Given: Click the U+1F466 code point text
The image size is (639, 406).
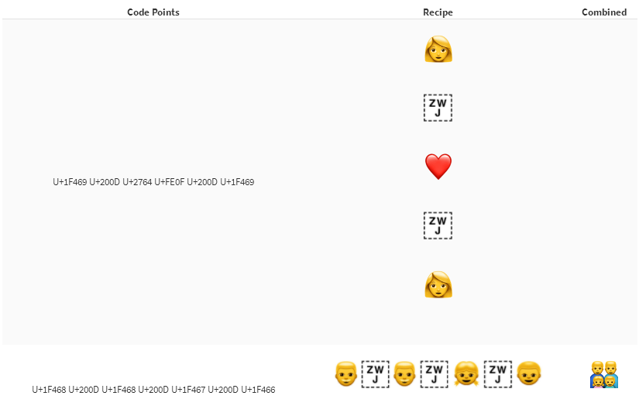Looking at the screenshot, I should (x=258, y=390).
